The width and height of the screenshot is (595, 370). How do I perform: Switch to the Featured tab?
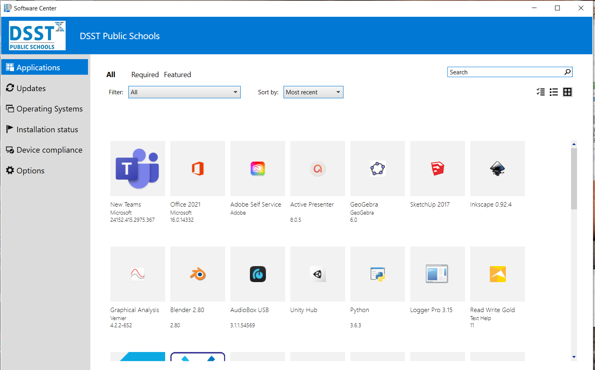pyautogui.click(x=178, y=75)
